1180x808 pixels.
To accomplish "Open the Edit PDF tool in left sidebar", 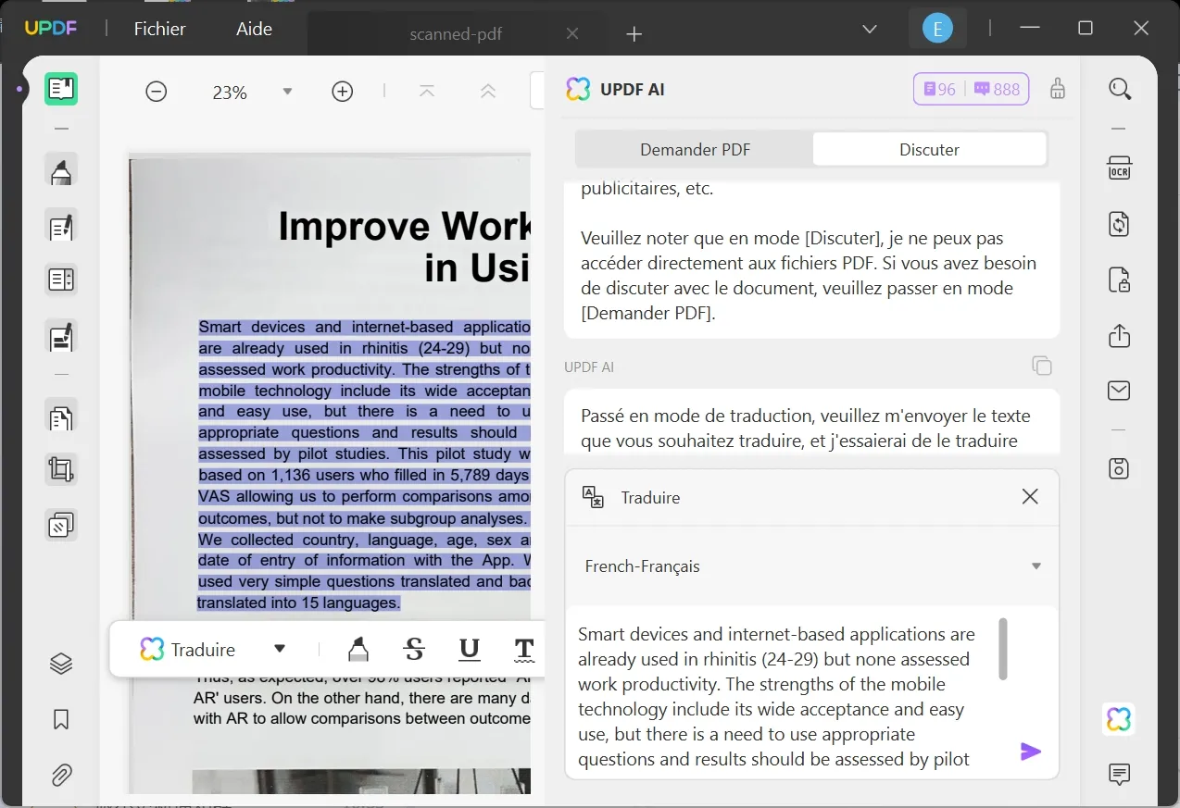I will [61, 226].
